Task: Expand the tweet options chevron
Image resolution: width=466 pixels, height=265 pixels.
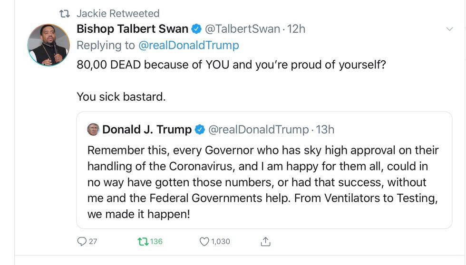Action: coord(449,29)
